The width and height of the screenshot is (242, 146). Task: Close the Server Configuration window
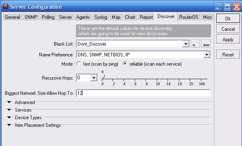click(x=237, y=7)
